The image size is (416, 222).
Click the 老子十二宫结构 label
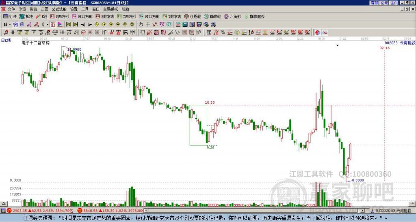(x=36, y=43)
